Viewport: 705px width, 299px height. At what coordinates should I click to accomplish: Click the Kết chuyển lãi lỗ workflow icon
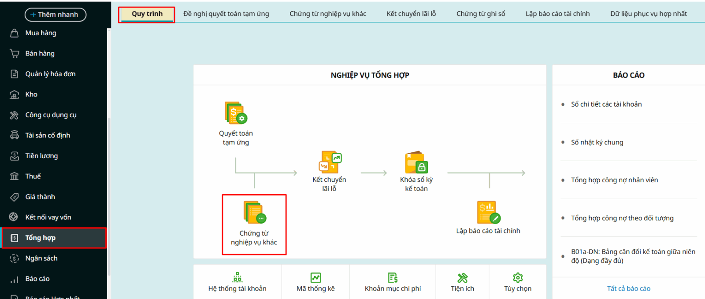click(330, 162)
